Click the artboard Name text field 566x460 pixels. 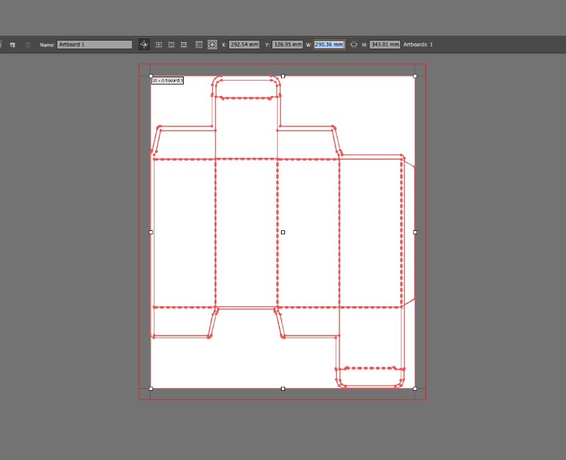click(x=95, y=45)
